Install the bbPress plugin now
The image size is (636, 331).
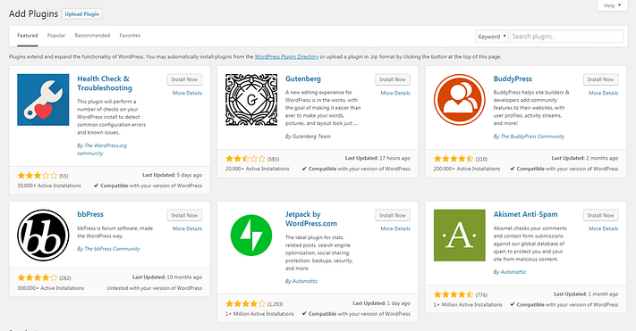(184, 215)
